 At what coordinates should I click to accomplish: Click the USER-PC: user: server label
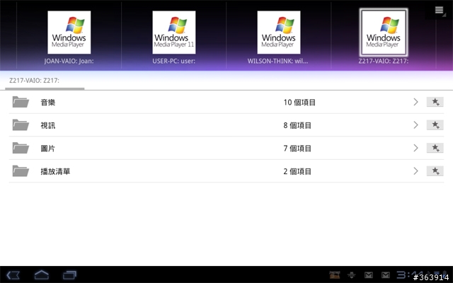coord(174,62)
